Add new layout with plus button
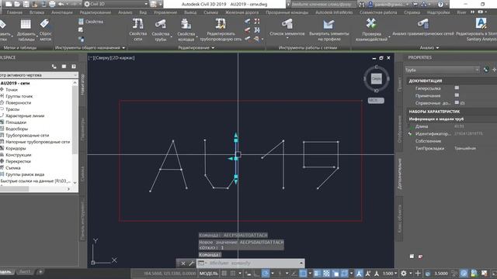 click(40, 272)
